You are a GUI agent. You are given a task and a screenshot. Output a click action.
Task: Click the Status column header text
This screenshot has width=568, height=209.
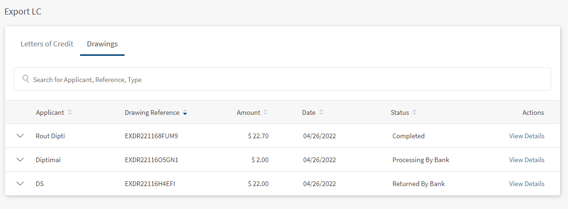[x=400, y=112]
